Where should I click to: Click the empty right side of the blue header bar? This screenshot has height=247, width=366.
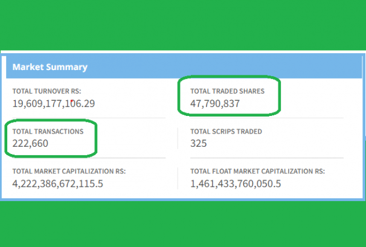tap(272, 67)
